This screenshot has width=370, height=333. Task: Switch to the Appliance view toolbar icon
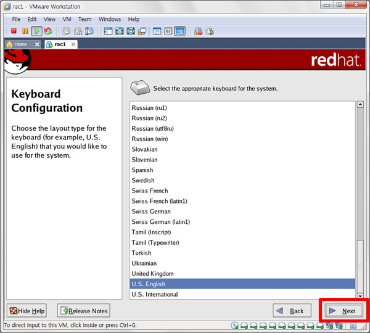pos(168,31)
